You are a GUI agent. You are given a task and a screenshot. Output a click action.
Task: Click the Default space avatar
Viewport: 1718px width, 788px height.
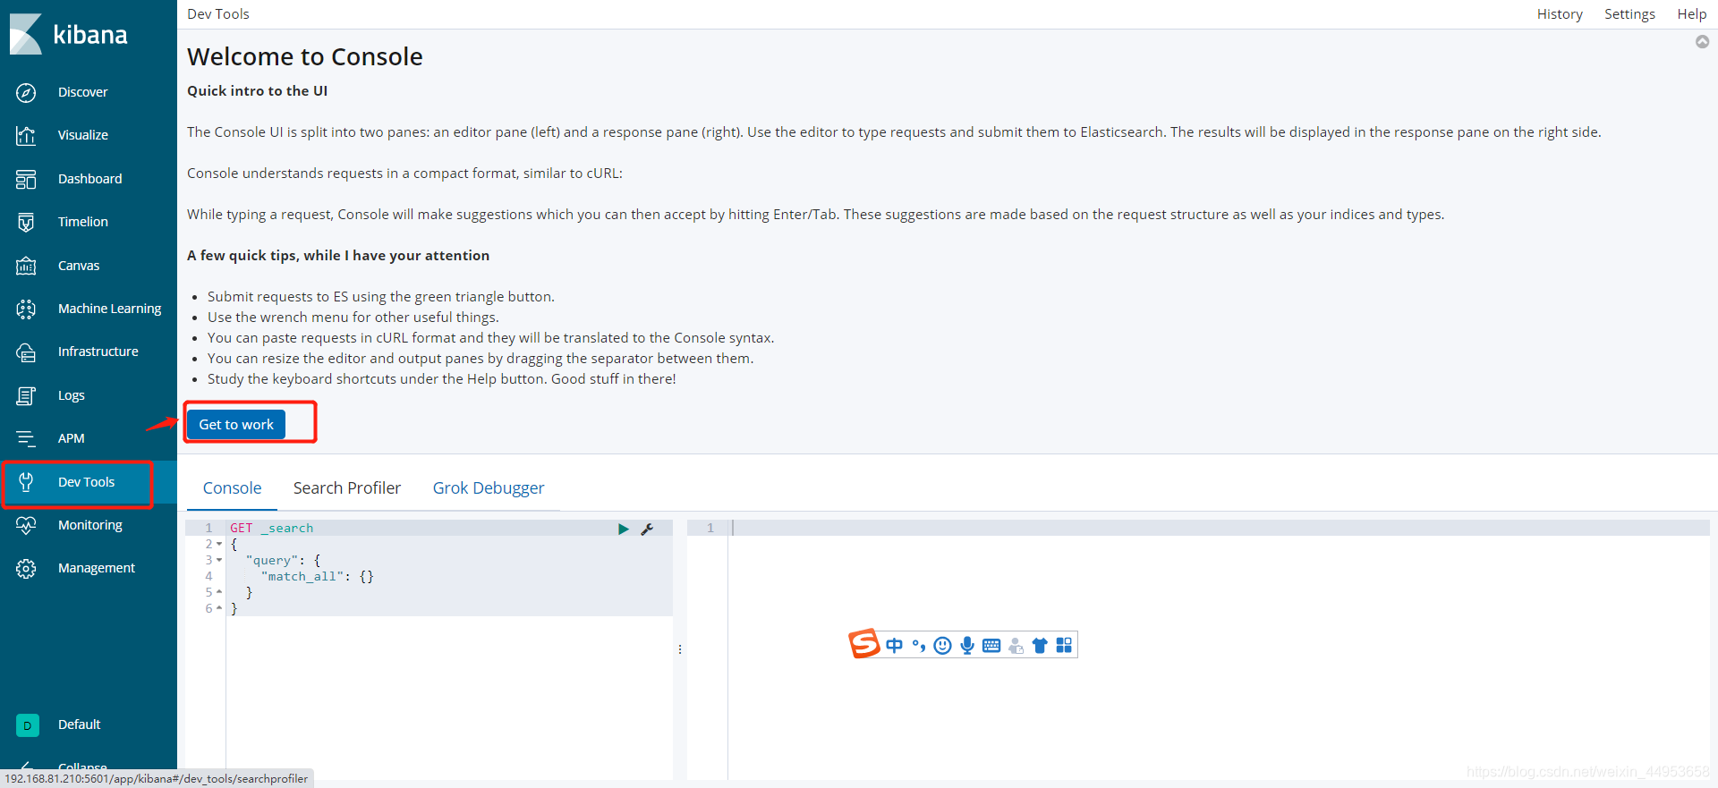point(27,725)
